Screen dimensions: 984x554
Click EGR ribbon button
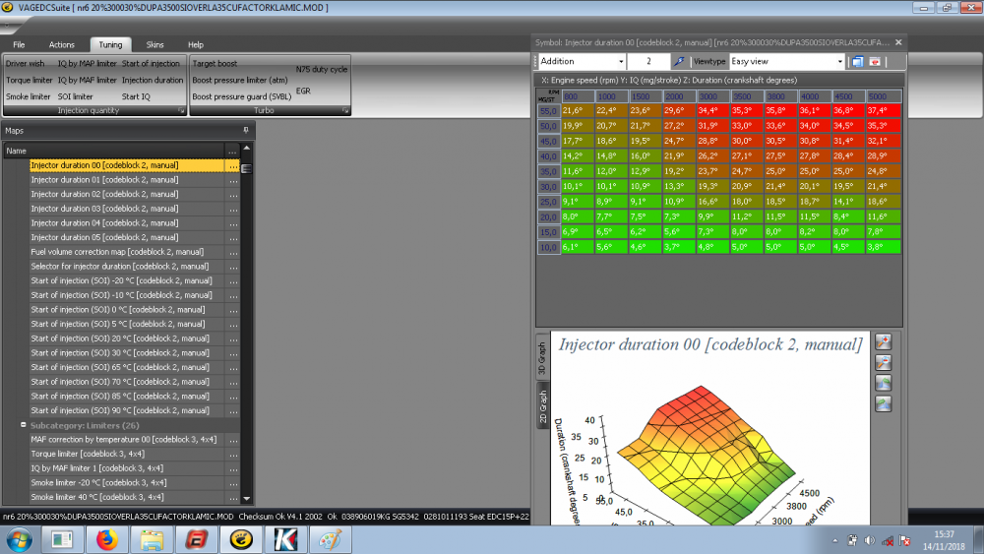pos(303,91)
